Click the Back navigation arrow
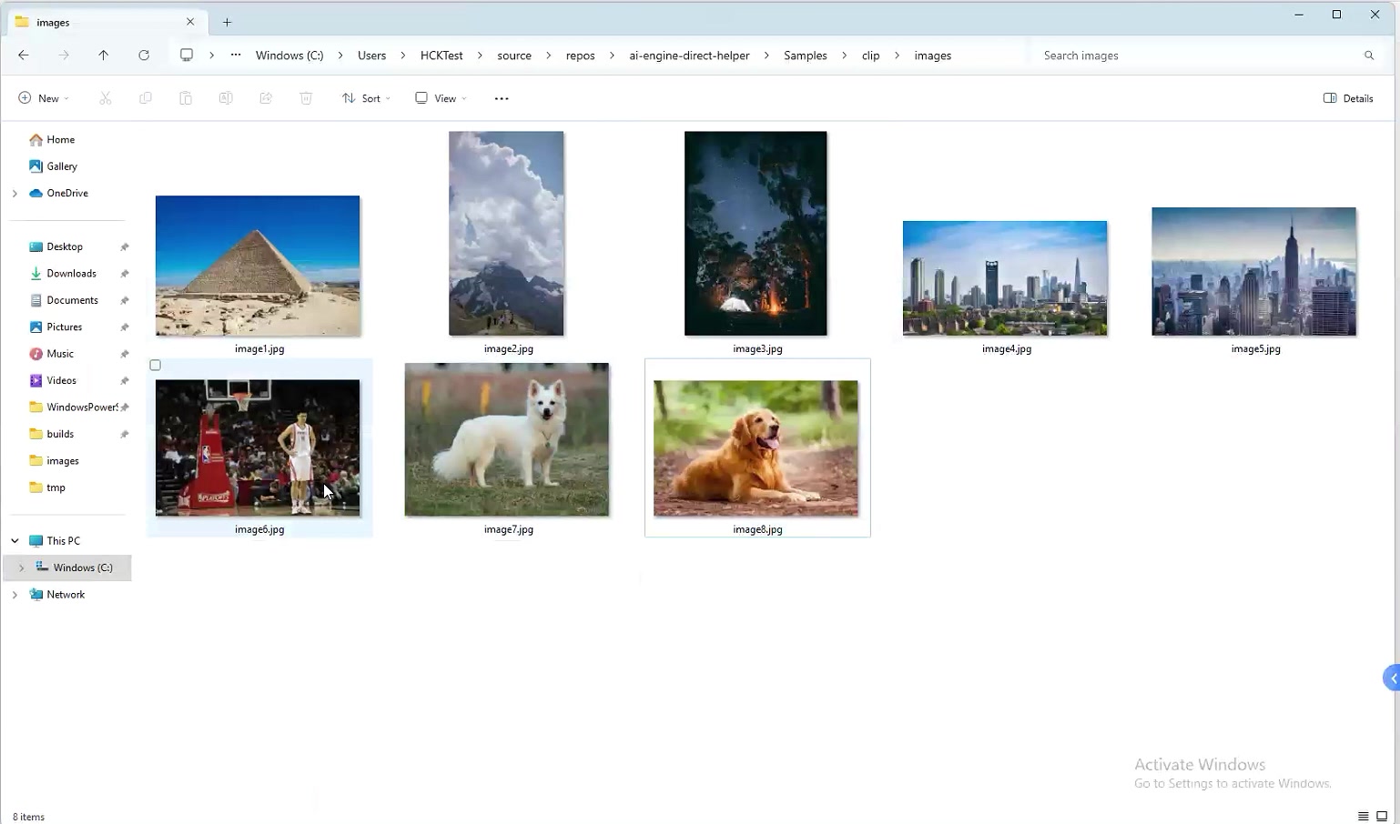Image resolution: width=1400 pixels, height=824 pixels. (x=24, y=55)
